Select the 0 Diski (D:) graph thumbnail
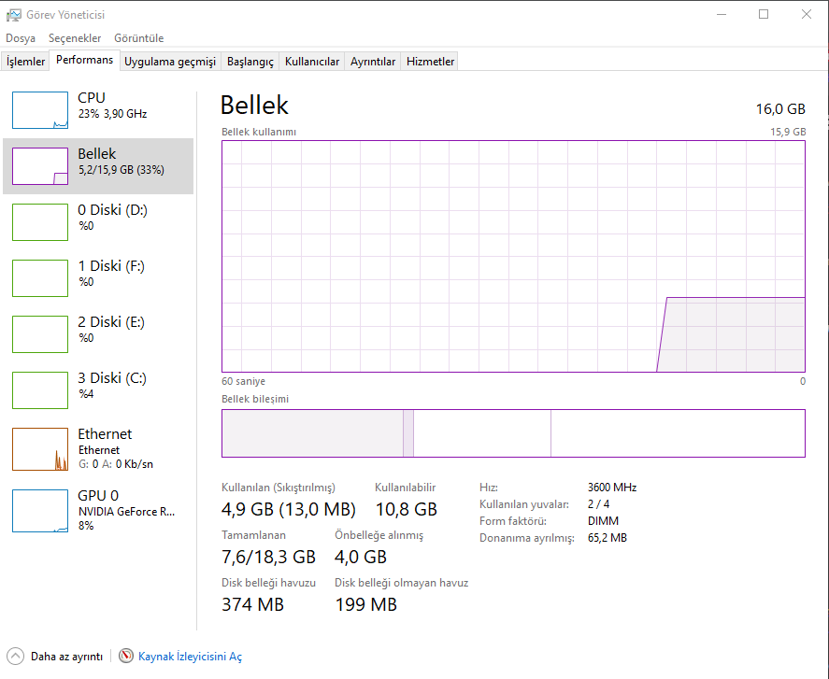 click(40, 222)
